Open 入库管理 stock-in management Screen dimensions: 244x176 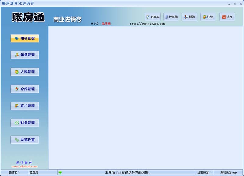[x=25, y=72]
